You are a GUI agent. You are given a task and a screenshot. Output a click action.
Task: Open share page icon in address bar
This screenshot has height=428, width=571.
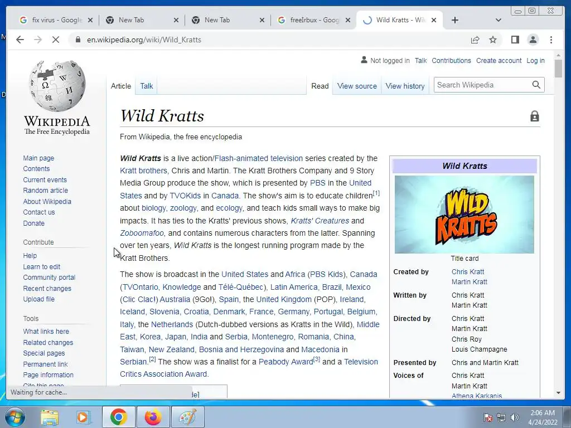[475, 40]
